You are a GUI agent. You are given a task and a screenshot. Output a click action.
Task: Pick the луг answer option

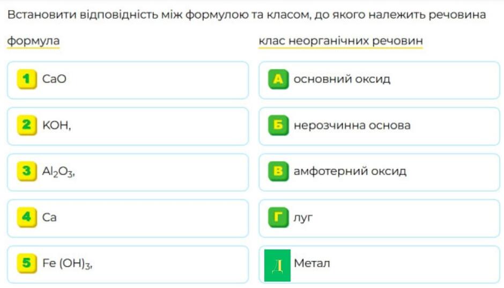379,218
